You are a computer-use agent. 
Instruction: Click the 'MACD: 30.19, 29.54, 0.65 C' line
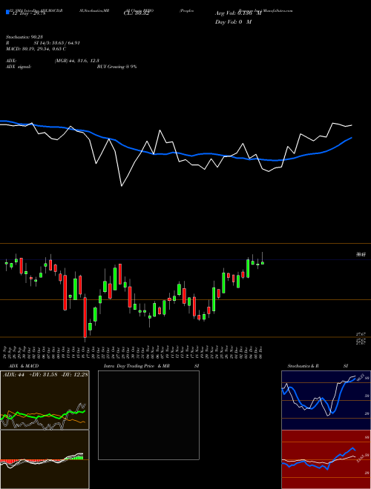click(36, 49)
